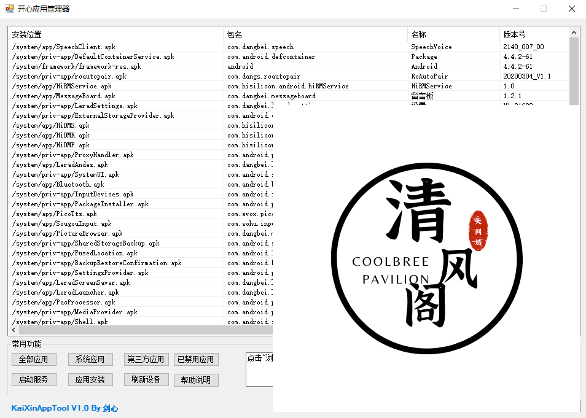
Task: Click package name com.dangbei.messageboard
Action: click(x=272, y=96)
